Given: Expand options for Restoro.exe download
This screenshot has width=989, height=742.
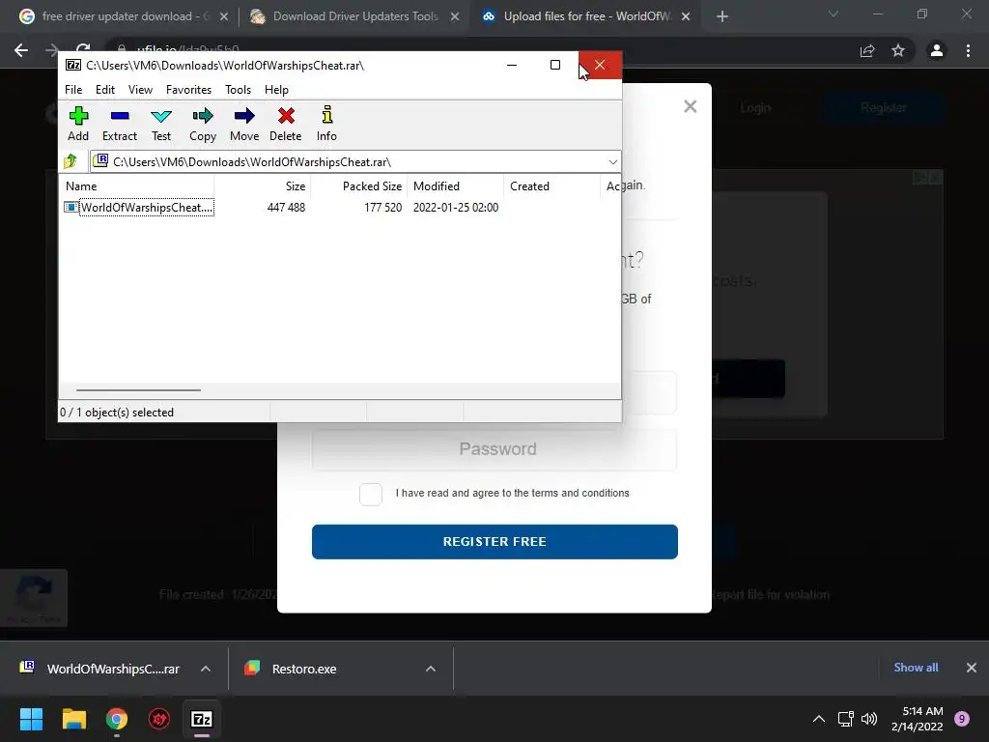Looking at the screenshot, I should point(431,669).
